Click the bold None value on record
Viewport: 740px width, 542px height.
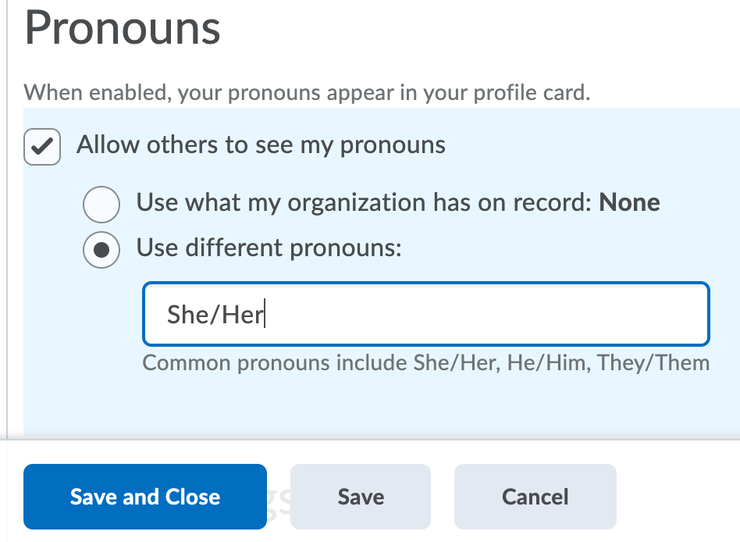(629, 203)
